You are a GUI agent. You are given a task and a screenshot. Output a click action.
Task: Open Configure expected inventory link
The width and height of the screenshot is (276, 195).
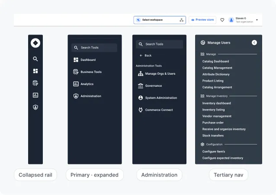[223, 158]
